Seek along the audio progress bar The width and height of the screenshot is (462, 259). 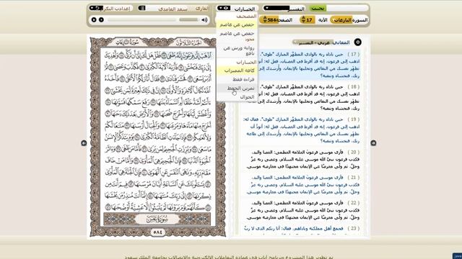coord(141,19)
